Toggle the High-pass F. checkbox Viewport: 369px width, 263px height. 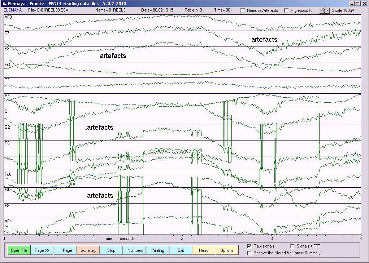click(287, 10)
